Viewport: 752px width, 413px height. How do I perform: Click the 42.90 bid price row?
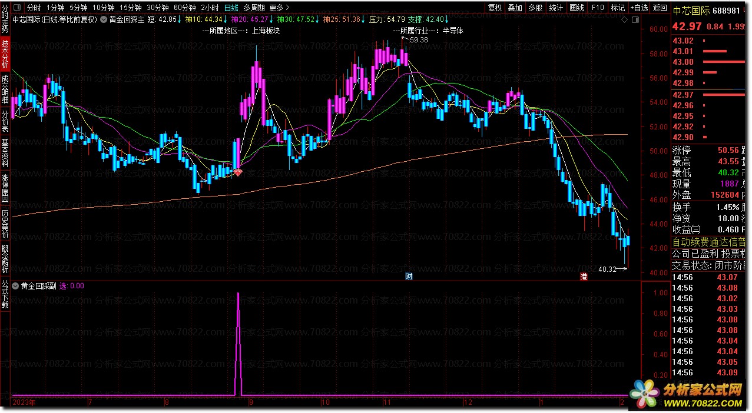(709, 137)
